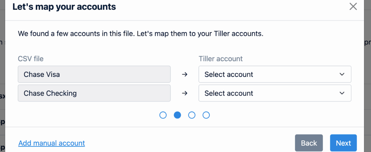
Task: Click arrow icon beside Chase Checking row
Action: (185, 93)
